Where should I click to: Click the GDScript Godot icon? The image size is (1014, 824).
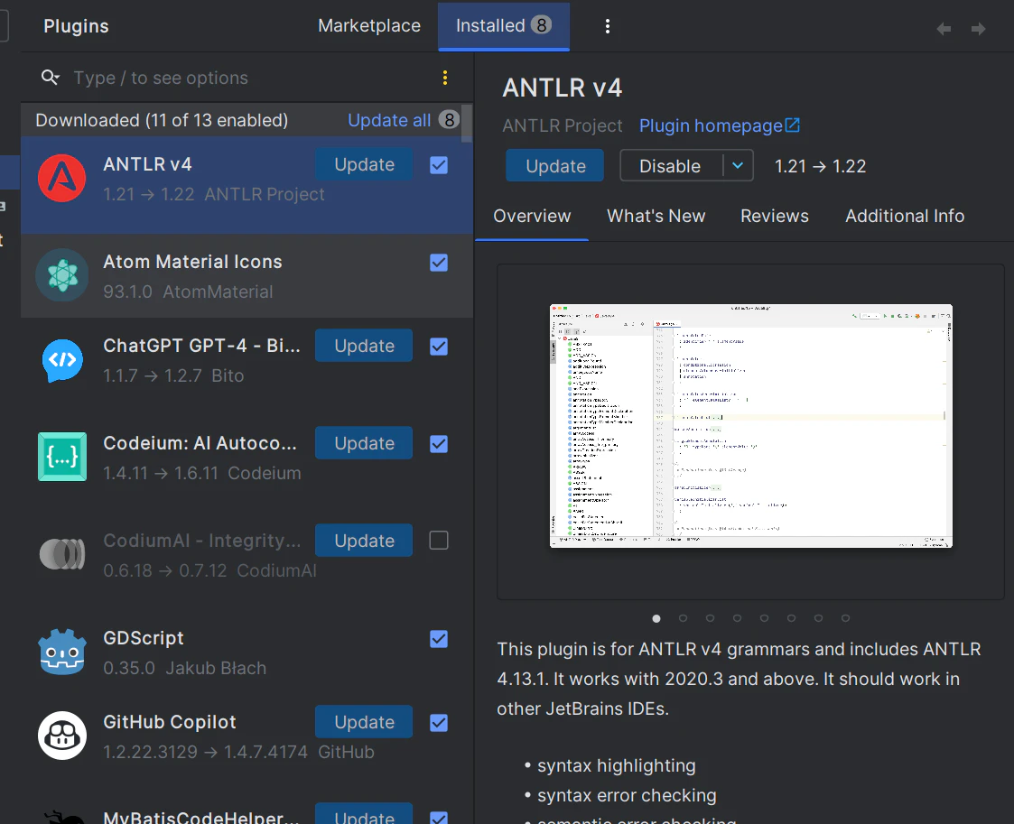pos(62,652)
